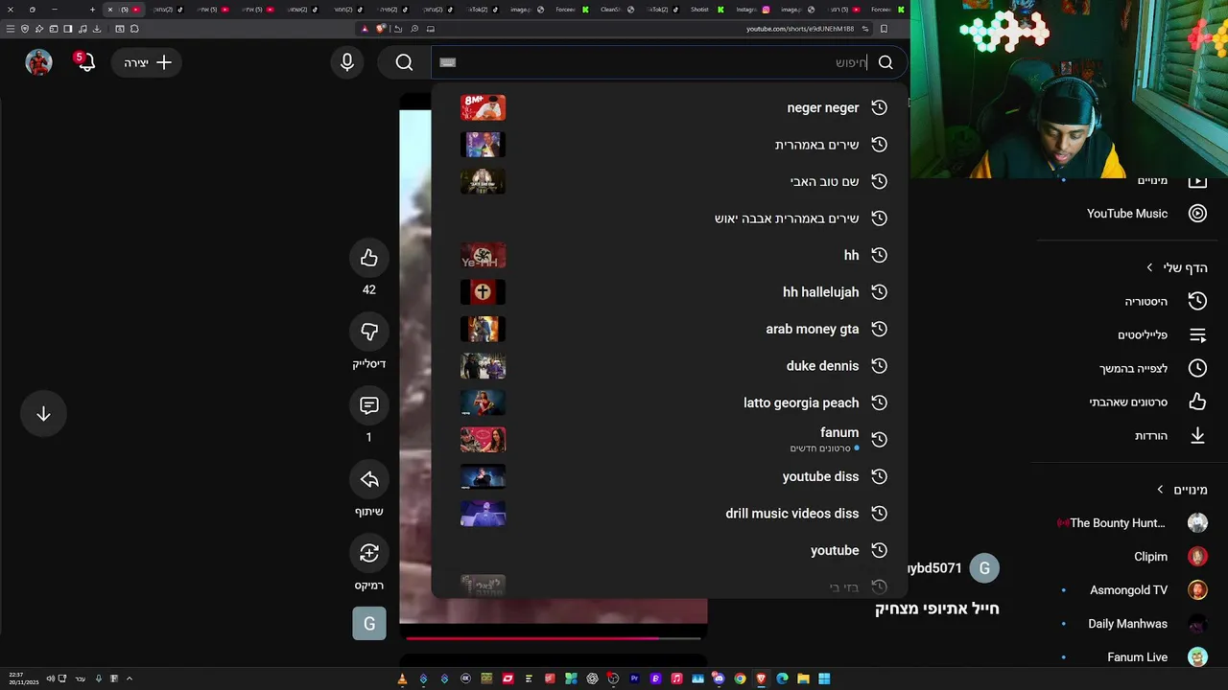The image size is (1228, 690).
Task: Select 'שירים באמהרית' search suggestion
Action: [670, 145]
